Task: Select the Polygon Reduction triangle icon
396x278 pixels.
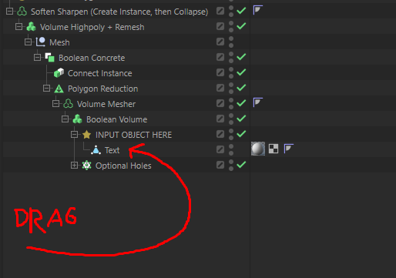Action: 59,89
